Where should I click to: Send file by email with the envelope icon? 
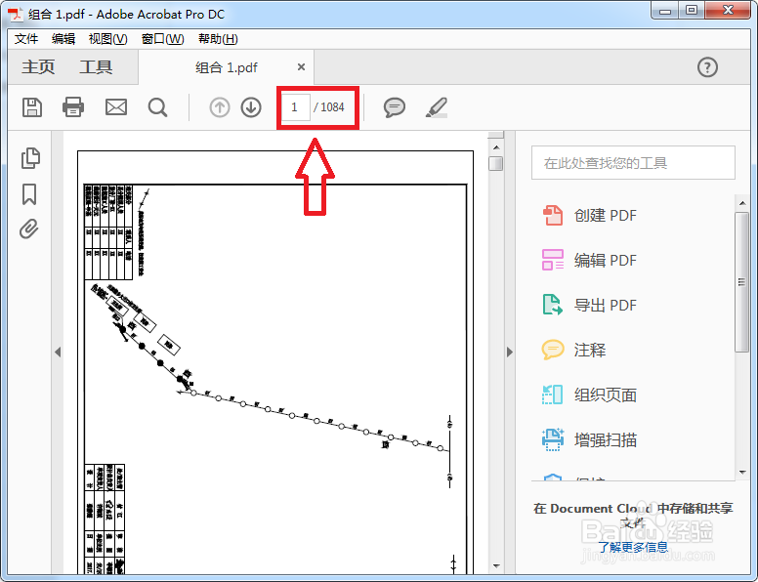(116, 107)
